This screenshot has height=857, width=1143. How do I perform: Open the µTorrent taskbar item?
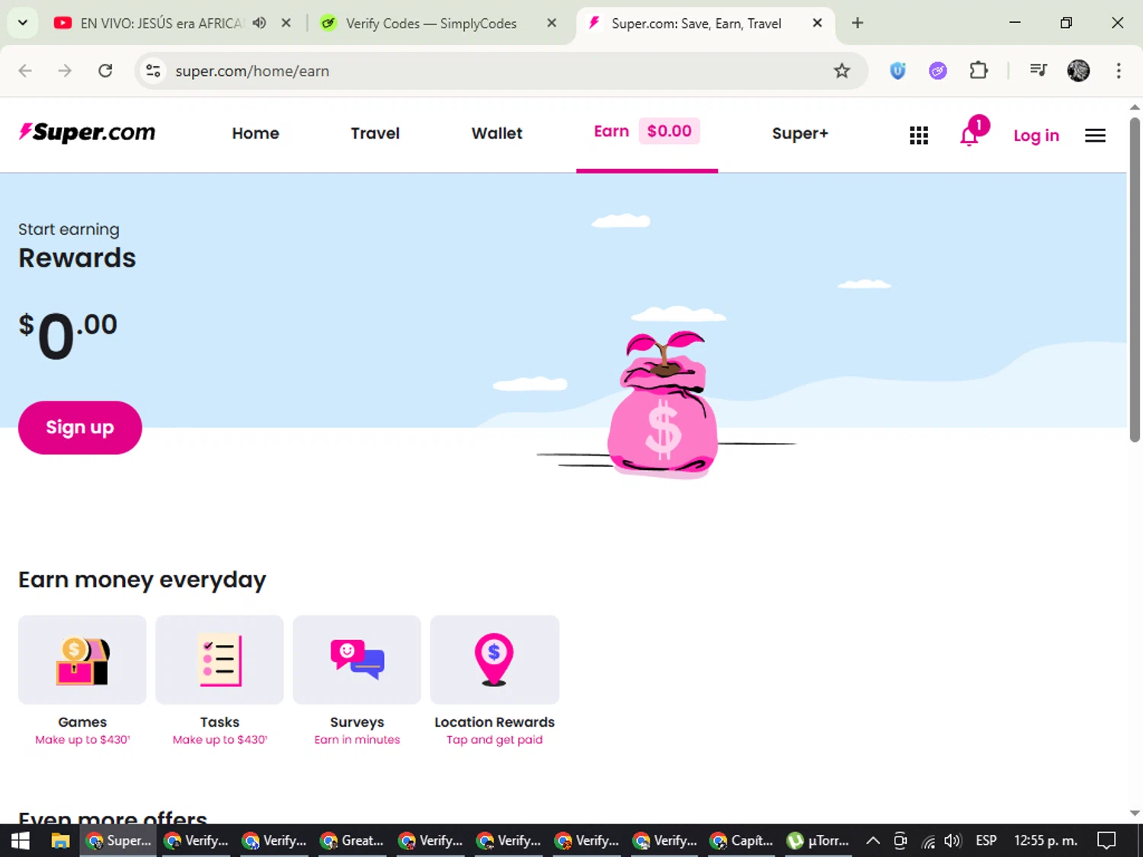[x=818, y=840]
